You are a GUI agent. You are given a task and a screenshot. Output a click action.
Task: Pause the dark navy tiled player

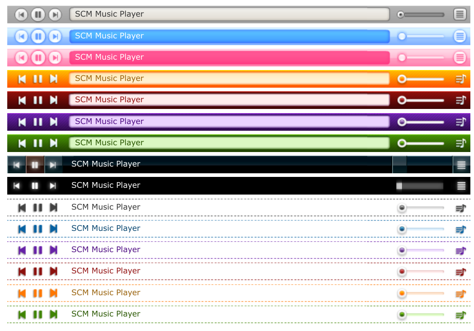(x=35, y=165)
